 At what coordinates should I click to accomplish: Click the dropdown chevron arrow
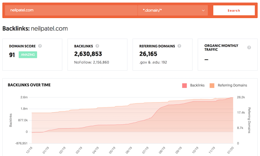tap(203, 10)
